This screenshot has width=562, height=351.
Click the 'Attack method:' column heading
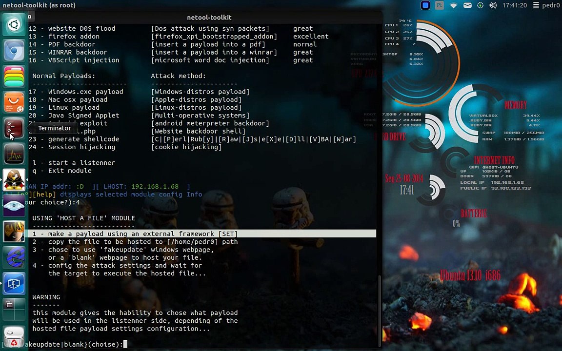179,76
